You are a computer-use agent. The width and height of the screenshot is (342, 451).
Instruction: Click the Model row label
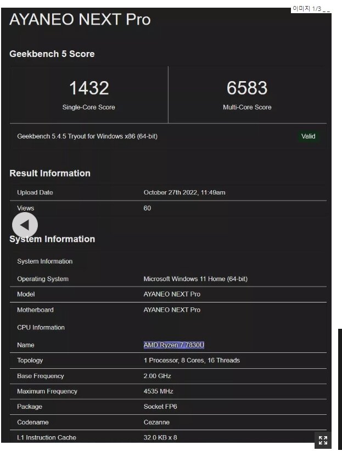tap(26, 294)
